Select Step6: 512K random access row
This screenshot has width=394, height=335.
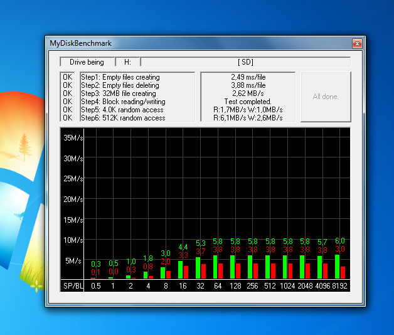point(123,118)
